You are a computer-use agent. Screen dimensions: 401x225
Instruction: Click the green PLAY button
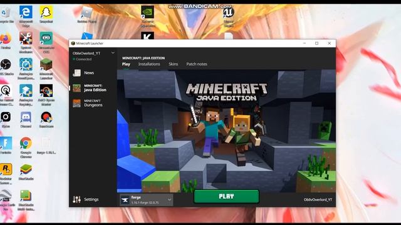coord(226,196)
